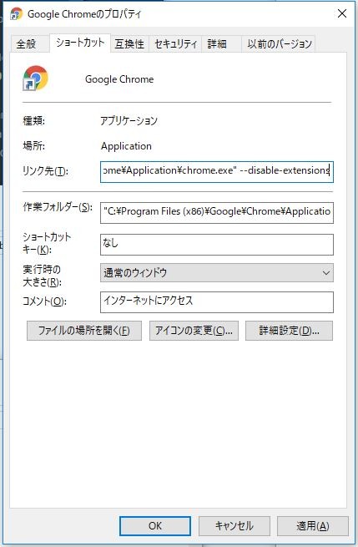Image resolution: width=358 pixels, height=547 pixels.
Task: Click the Google Chrome name text
Action: click(119, 79)
